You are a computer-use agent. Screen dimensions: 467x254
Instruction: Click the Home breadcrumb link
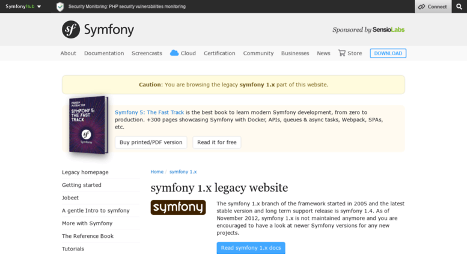(x=157, y=172)
